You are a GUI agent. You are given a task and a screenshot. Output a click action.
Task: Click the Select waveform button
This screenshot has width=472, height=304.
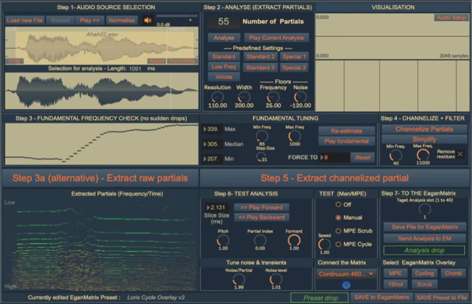pyautogui.click(x=156, y=61)
